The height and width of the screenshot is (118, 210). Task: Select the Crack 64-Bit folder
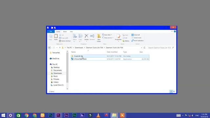(x=110, y=56)
